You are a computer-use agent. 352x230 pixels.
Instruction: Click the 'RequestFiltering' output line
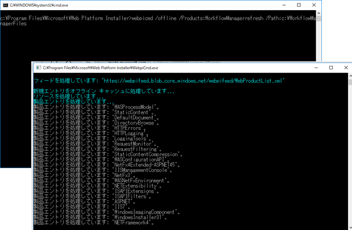pos(98,149)
